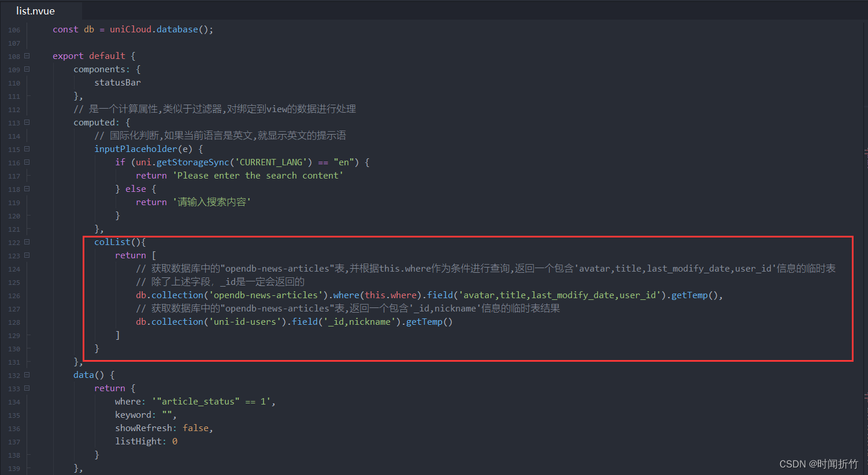Click the comment on line 125 about _id

(x=220, y=282)
